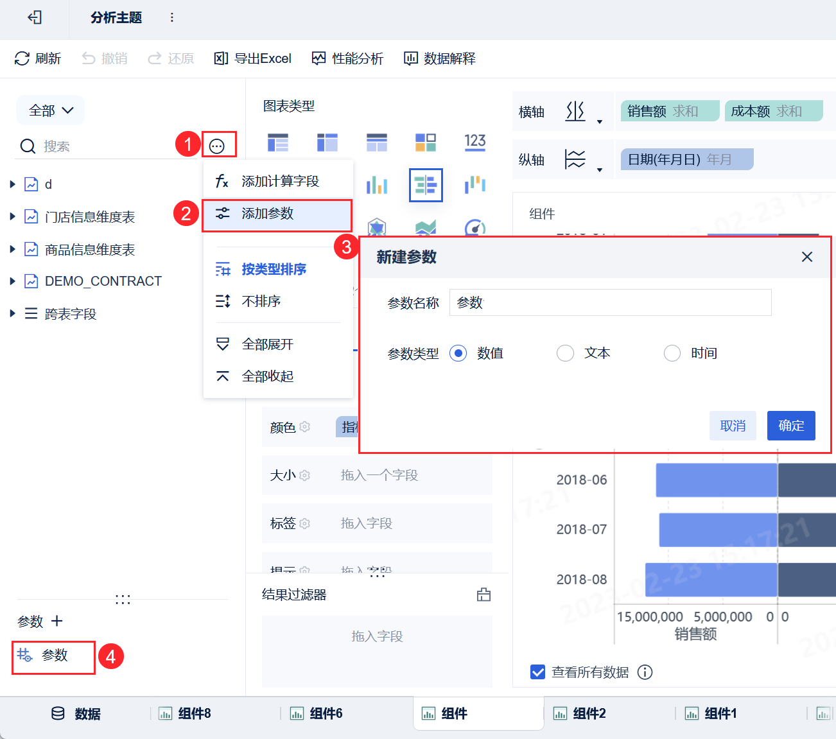Choose 全部收起 from the menu

278,376
